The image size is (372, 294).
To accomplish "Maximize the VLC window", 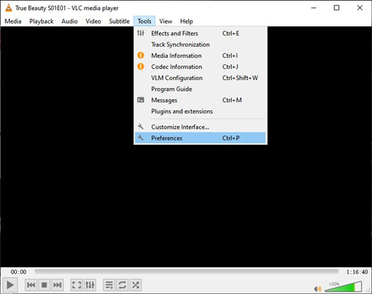I will pyautogui.click(x=336, y=8).
